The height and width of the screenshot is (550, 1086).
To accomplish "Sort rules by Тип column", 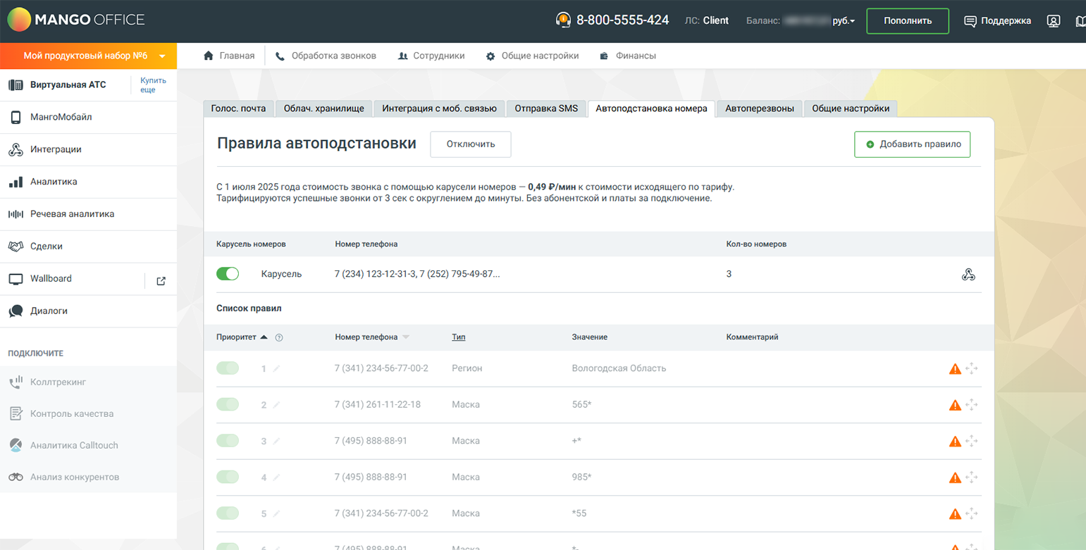I will [458, 337].
